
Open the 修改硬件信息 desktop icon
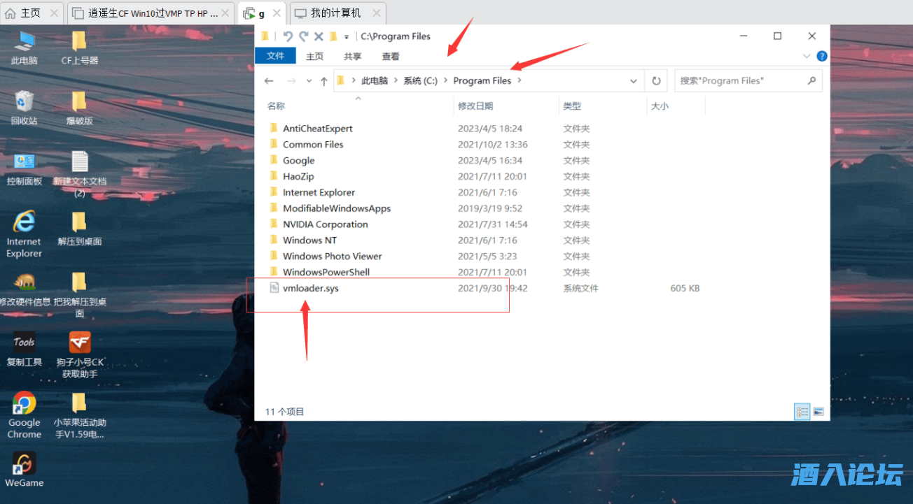coord(24,289)
